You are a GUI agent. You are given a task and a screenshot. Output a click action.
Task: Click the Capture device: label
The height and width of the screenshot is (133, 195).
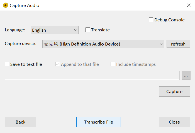coord(21,44)
